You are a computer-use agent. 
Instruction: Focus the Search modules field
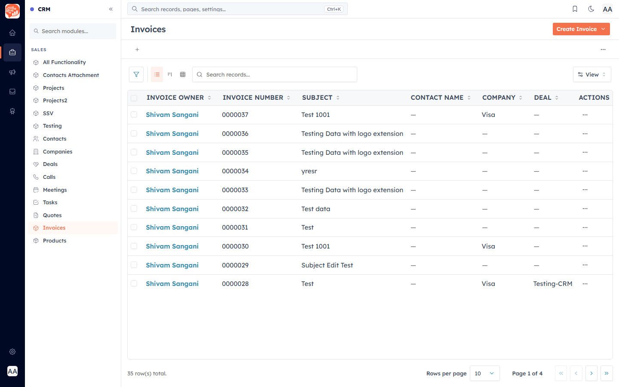point(73,31)
